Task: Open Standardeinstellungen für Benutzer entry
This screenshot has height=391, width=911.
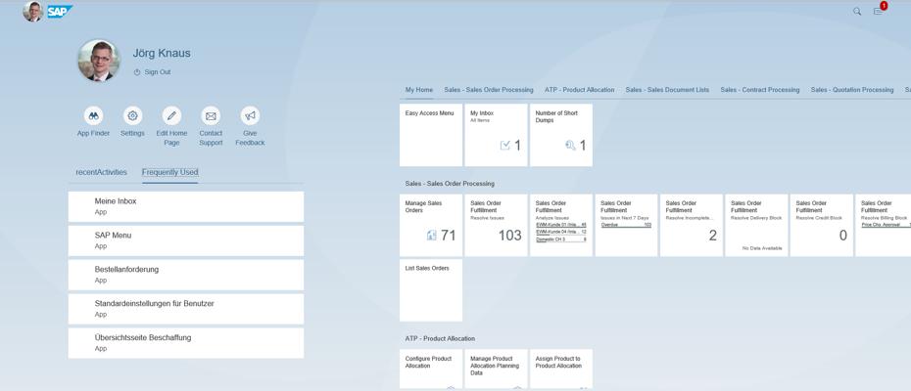Action: click(x=186, y=309)
